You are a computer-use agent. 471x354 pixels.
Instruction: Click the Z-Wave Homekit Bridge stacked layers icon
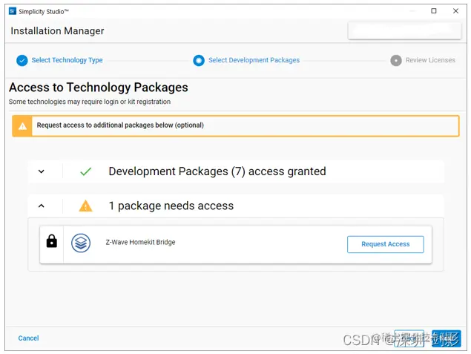coord(81,243)
